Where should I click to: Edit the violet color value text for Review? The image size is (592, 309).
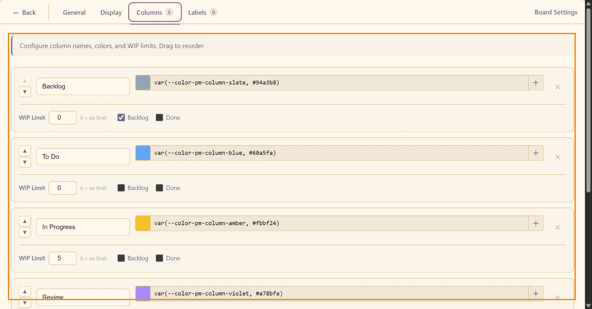click(339, 294)
